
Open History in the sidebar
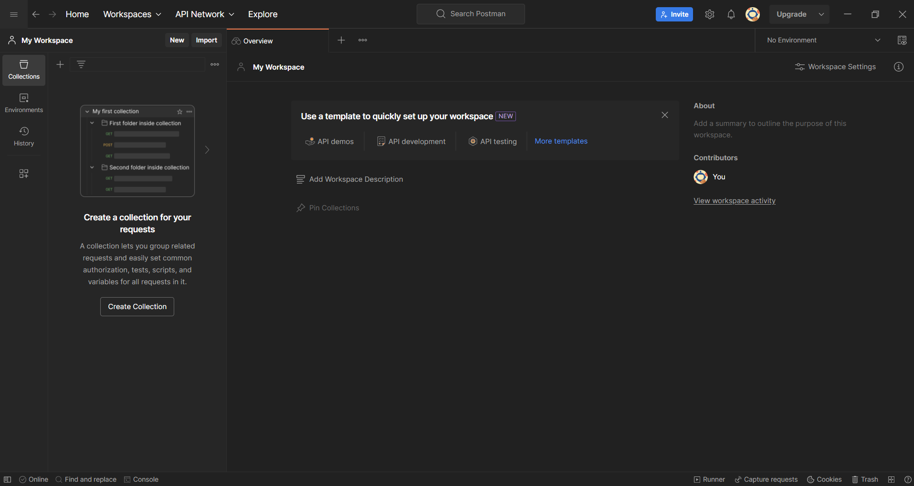(x=24, y=137)
